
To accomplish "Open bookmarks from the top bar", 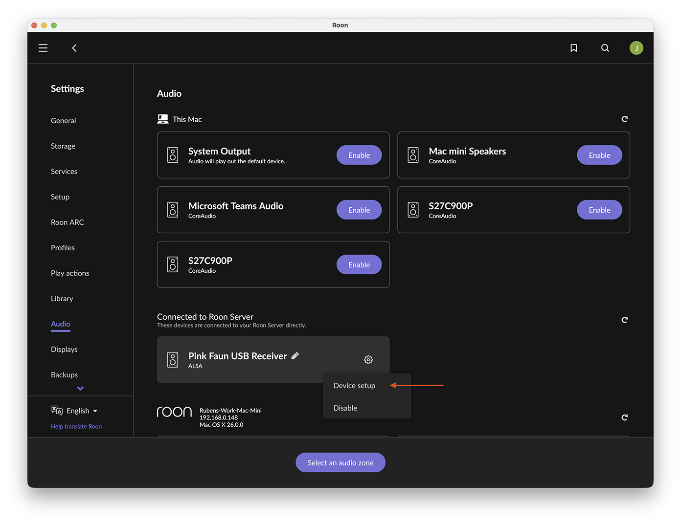I will [574, 48].
